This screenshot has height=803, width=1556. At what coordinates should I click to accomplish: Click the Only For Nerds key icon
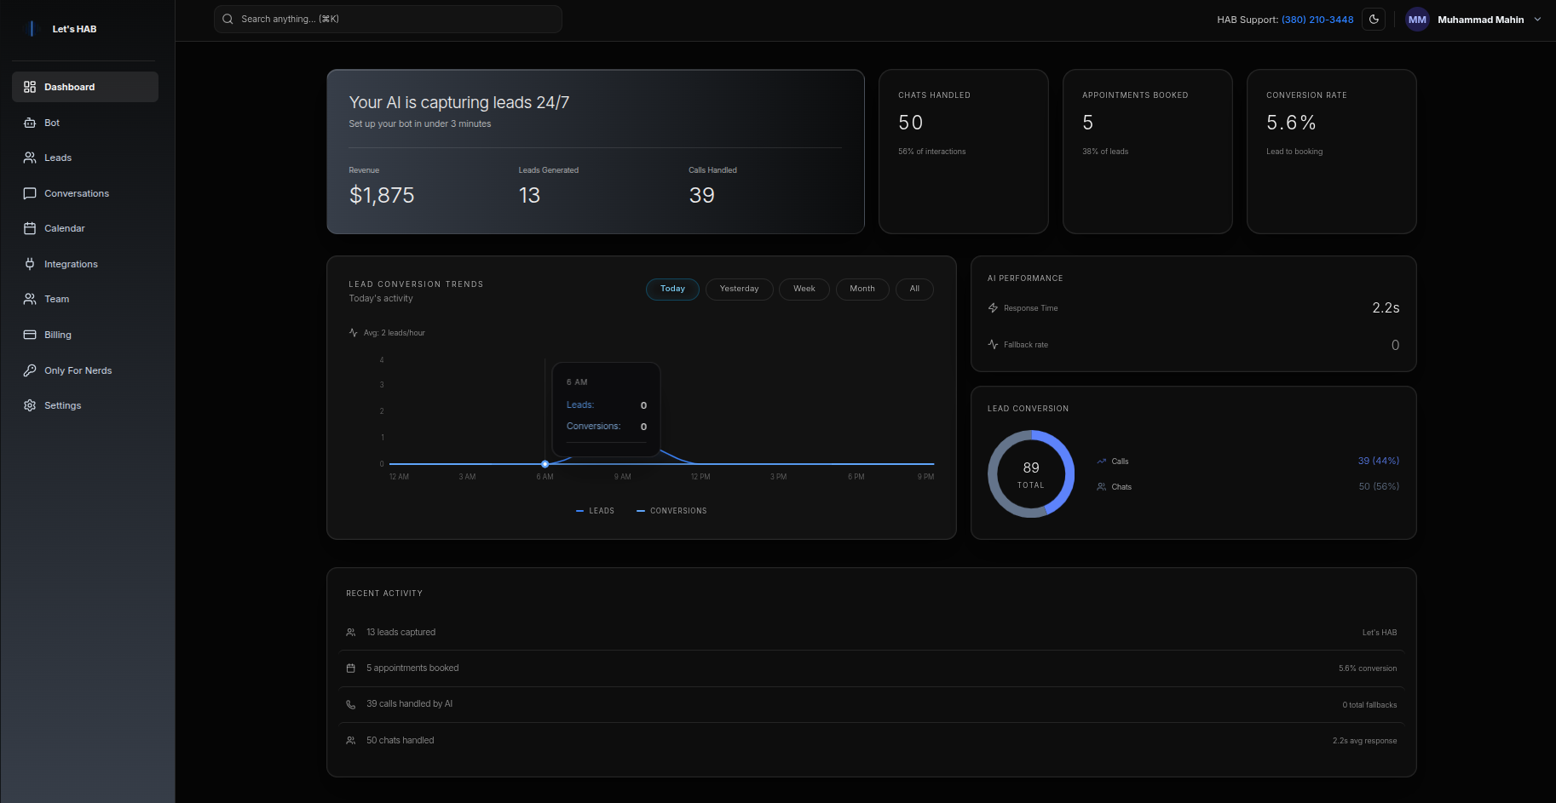click(x=30, y=370)
